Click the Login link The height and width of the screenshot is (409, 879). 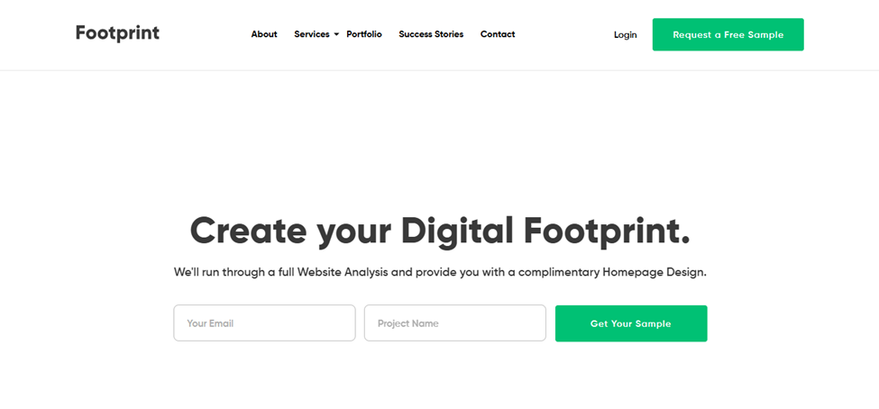tap(625, 35)
